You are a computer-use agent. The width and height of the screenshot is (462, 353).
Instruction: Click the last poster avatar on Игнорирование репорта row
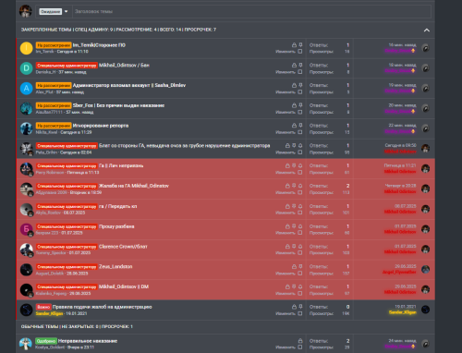point(425,128)
